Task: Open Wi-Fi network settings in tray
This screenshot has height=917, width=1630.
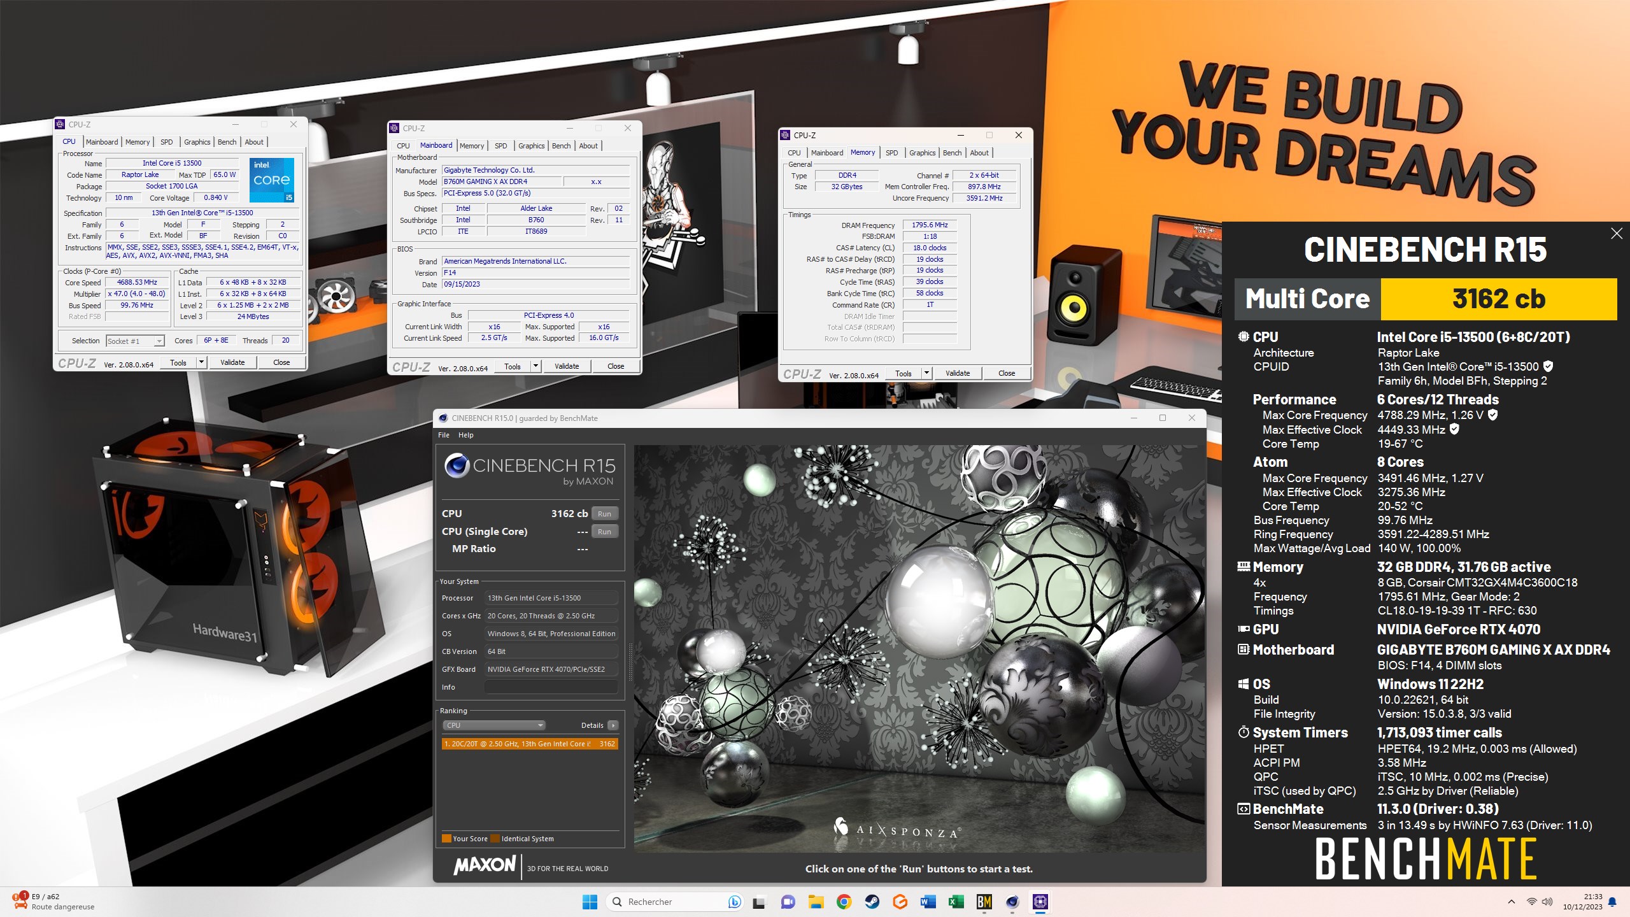Action: (x=1532, y=902)
